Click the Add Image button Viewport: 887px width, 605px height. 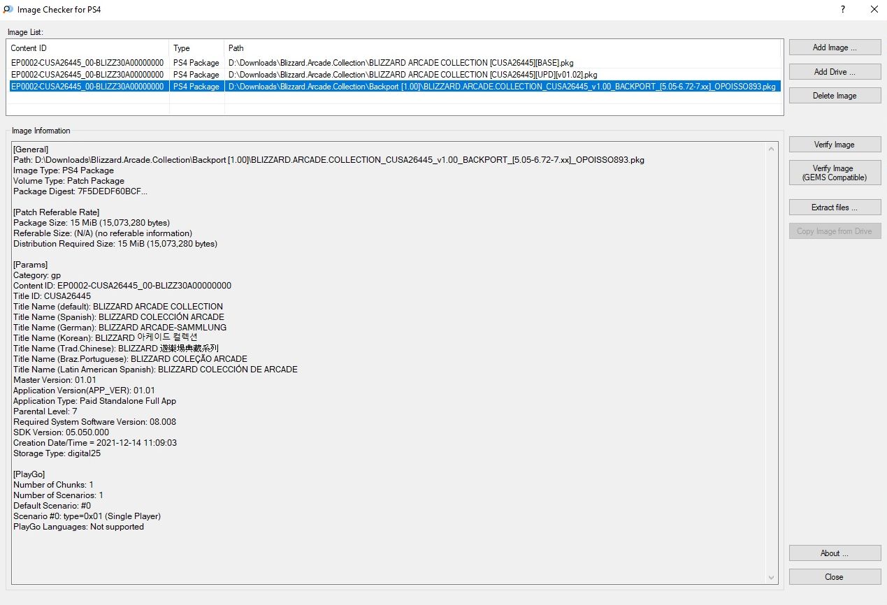pyautogui.click(x=835, y=48)
